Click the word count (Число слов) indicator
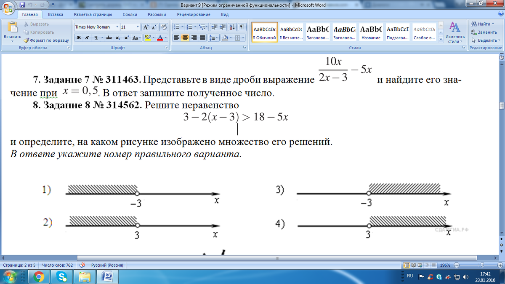 tap(58, 265)
